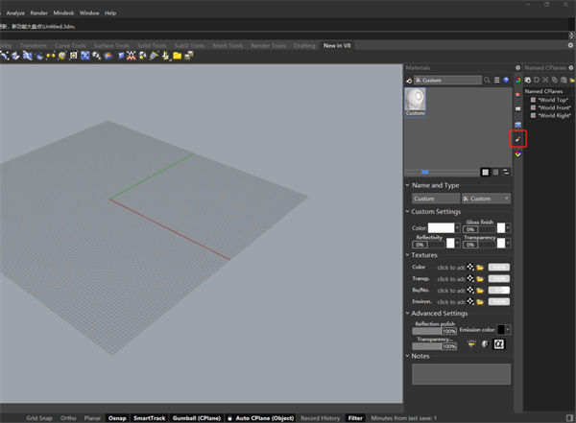Toggle Grid Snap in the status bar

click(39, 417)
